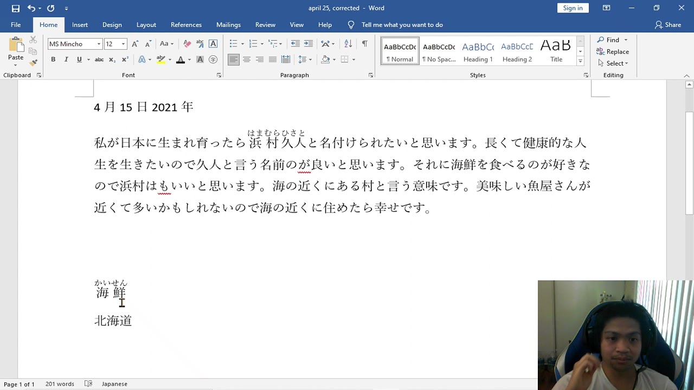Undo the last action
This screenshot has height=390, width=694.
[x=31, y=8]
